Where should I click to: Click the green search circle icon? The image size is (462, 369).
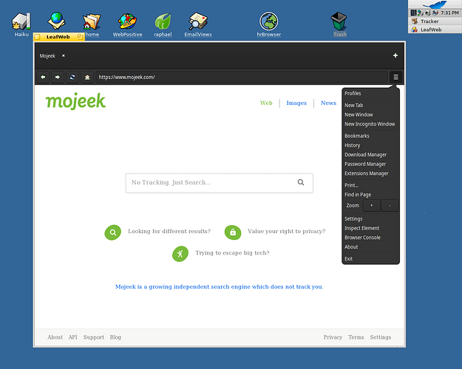pyautogui.click(x=113, y=232)
